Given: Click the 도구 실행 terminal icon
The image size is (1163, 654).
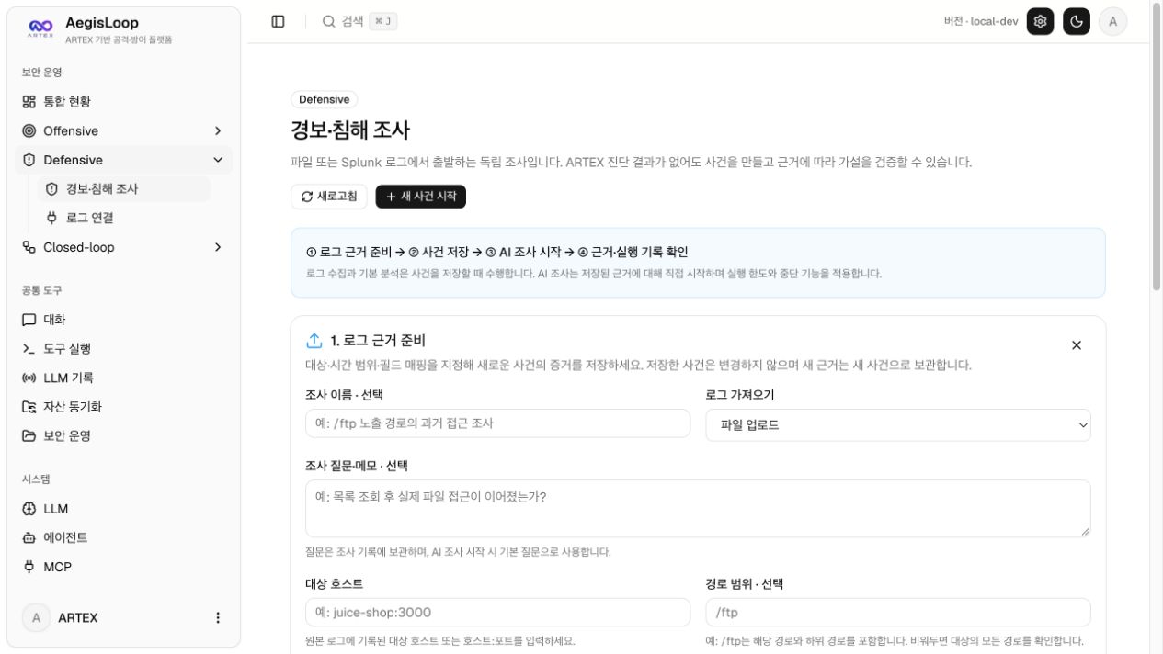Looking at the screenshot, I should tap(29, 349).
